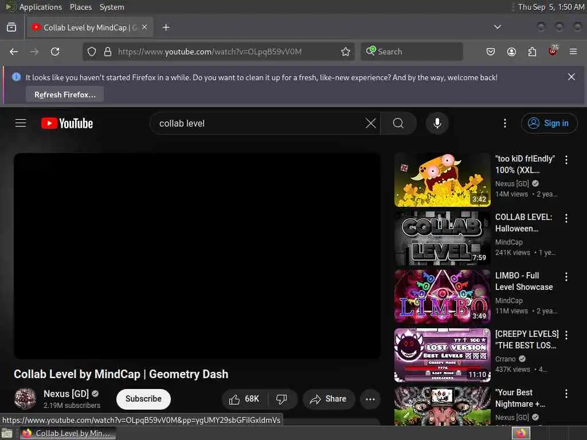
Task: Open the Extensions puzzle icon
Action: click(x=532, y=52)
